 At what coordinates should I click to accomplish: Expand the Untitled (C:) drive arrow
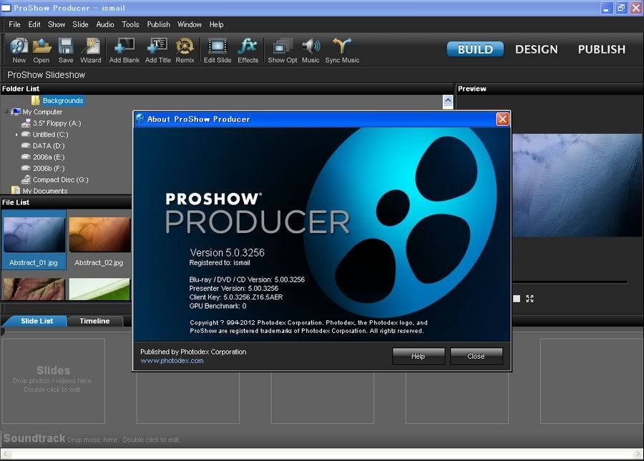pos(16,134)
